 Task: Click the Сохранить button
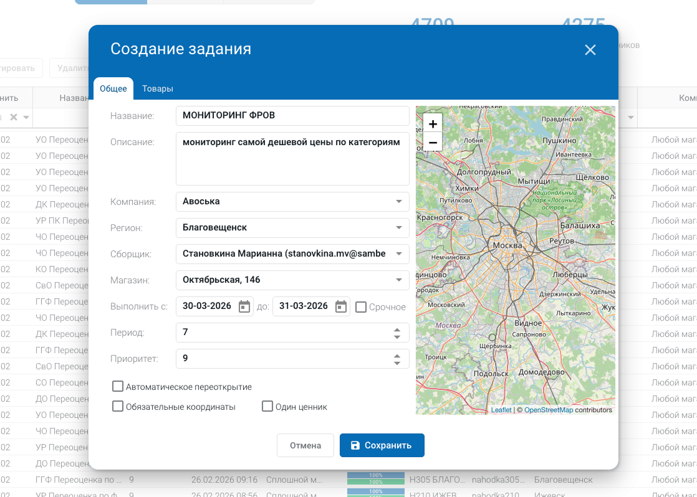pos(382,445)
